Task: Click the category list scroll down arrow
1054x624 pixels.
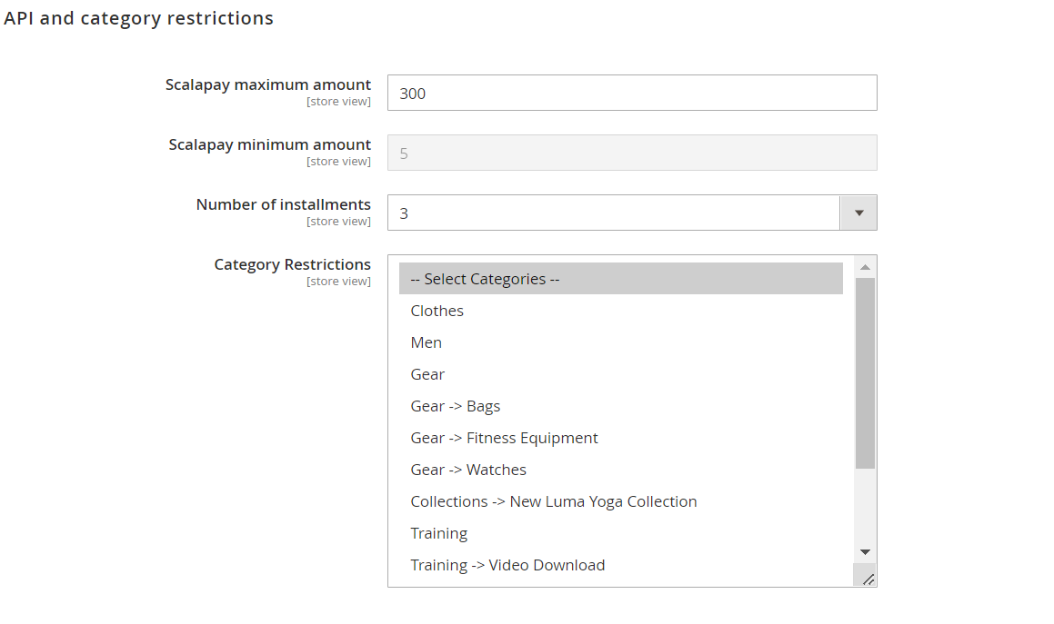Action: point(865,552)
